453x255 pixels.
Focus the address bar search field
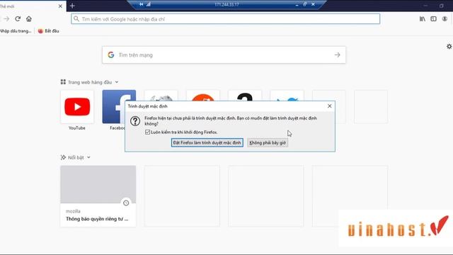225,19
